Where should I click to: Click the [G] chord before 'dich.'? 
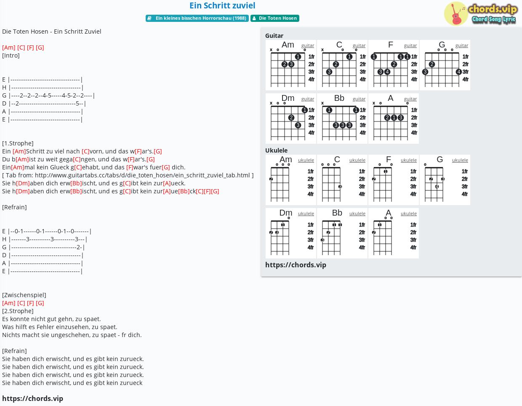[x=166, y=167]
